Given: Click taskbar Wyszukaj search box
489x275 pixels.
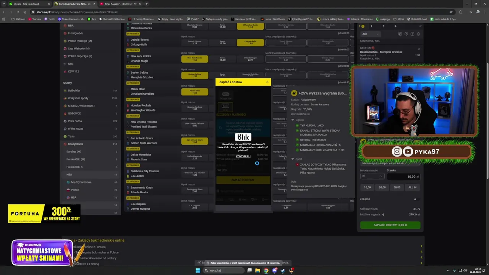Looking at the screenshot, I should [x=223, y=270].
